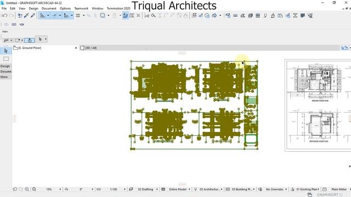351x197 pixels.
Task: Click the Split scissors icon
Action: pos(147,15)
